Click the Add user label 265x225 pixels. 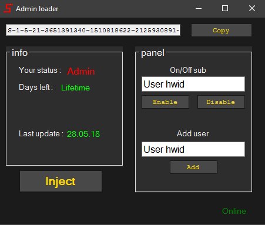(193, 133)
